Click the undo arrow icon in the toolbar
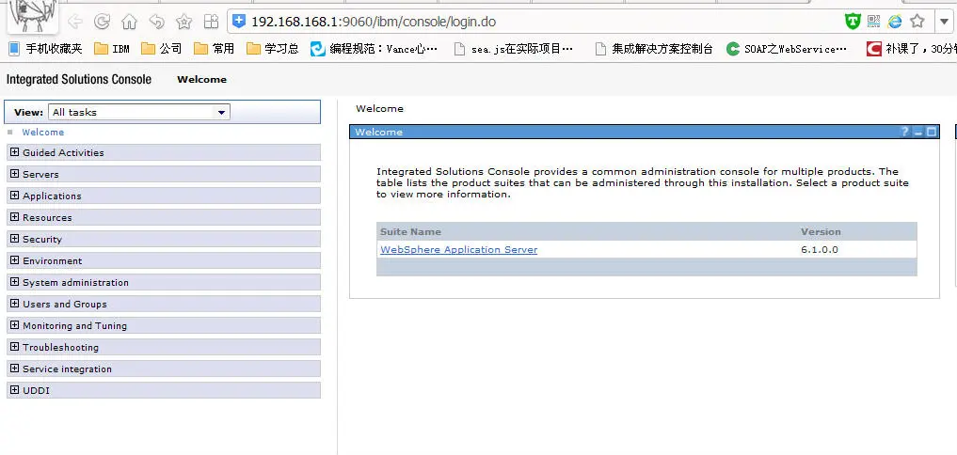 [157, 22]
